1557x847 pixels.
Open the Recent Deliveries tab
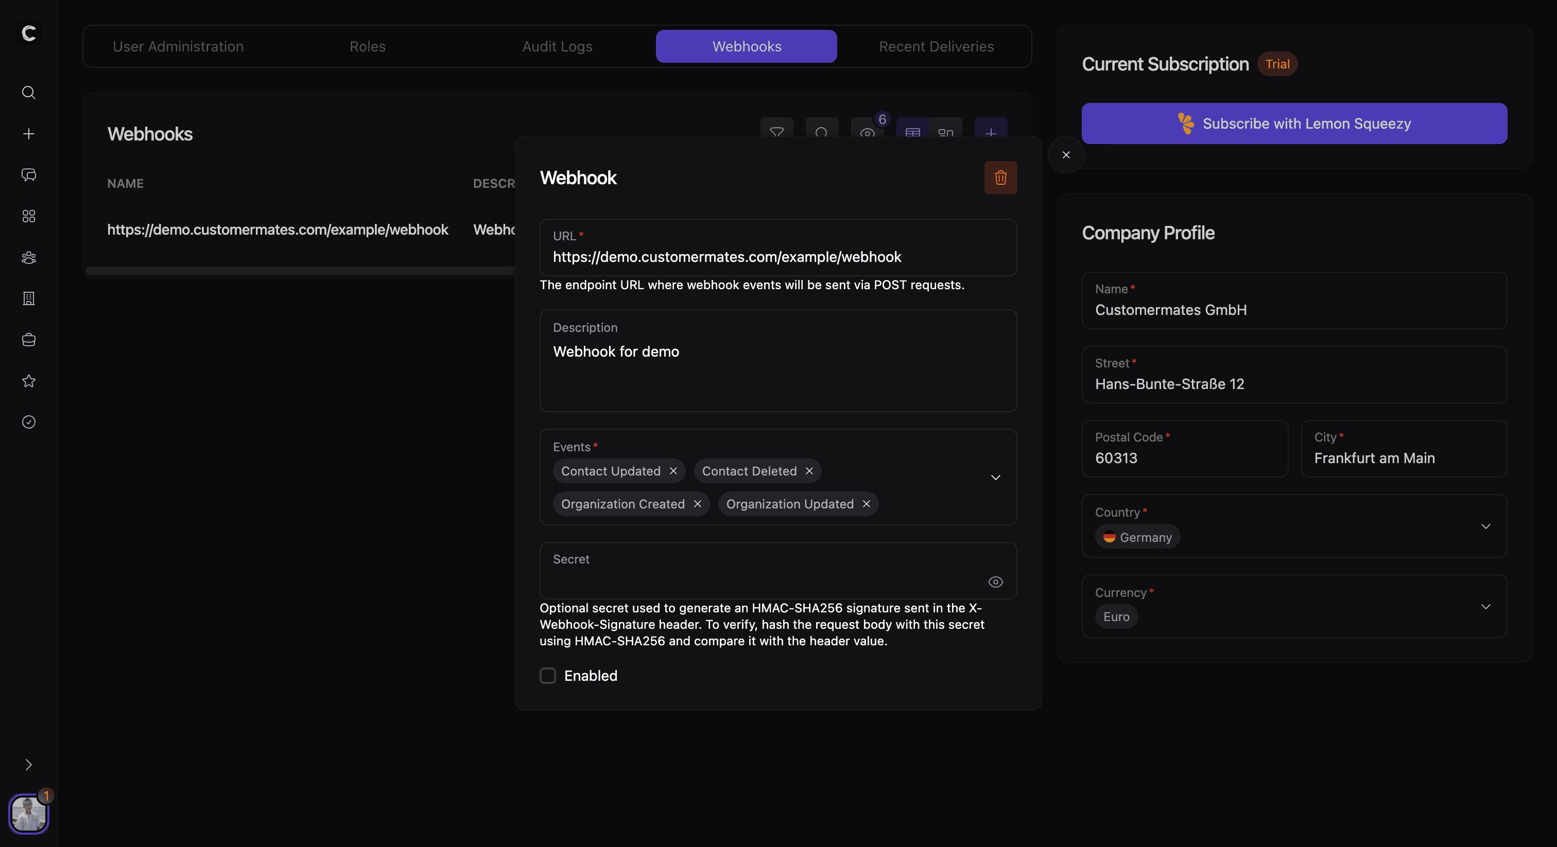tap(936, 46)
